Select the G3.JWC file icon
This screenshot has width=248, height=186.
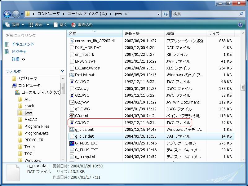(x=72, y=123)
